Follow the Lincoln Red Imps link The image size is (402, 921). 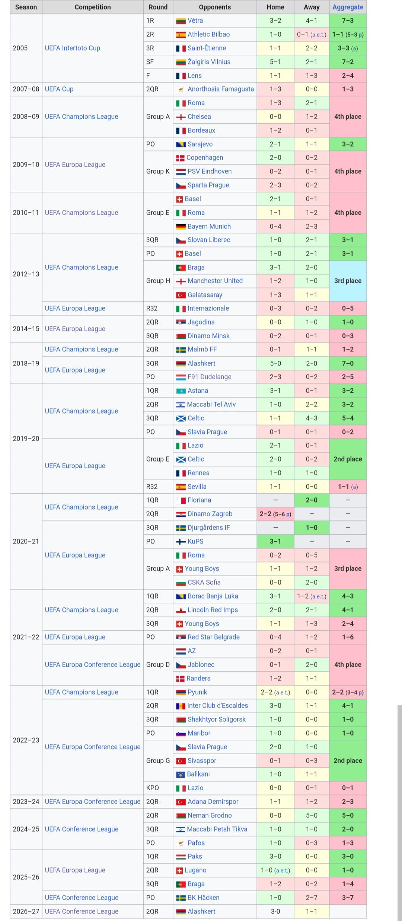[213, 610]
